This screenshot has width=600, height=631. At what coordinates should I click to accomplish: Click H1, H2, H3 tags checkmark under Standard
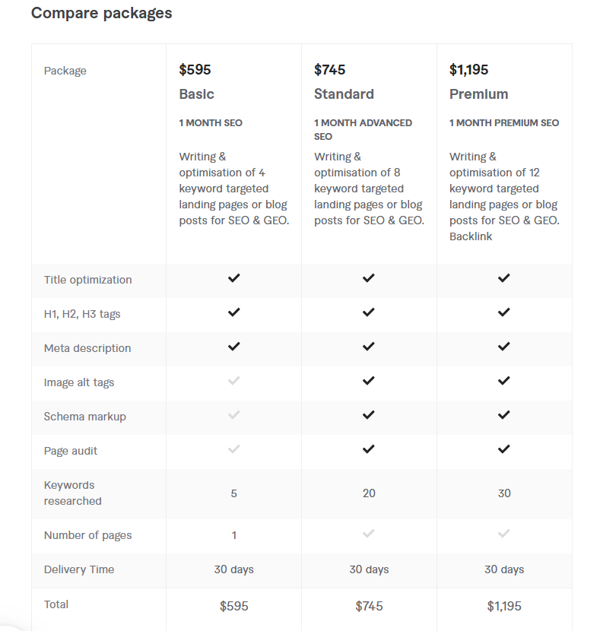(x=369, y=312)
